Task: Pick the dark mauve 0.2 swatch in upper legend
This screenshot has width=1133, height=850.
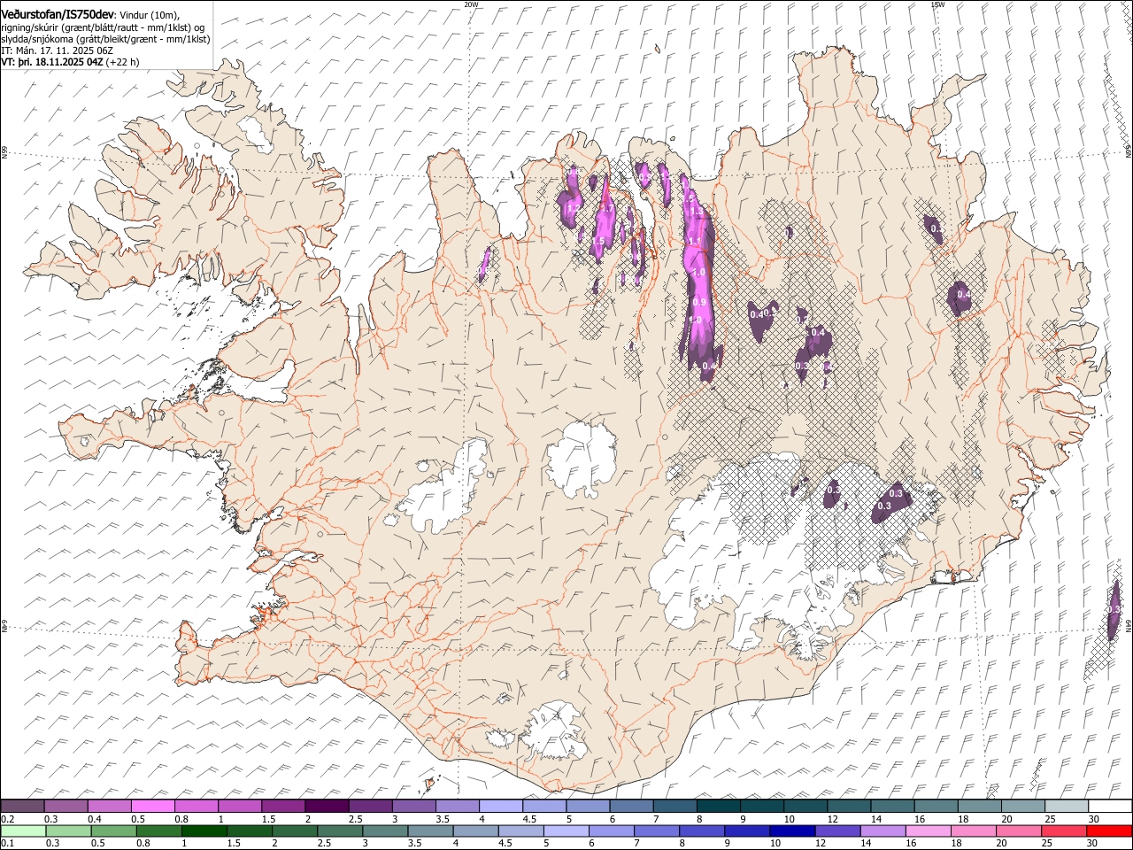Action: click(22, 806)
